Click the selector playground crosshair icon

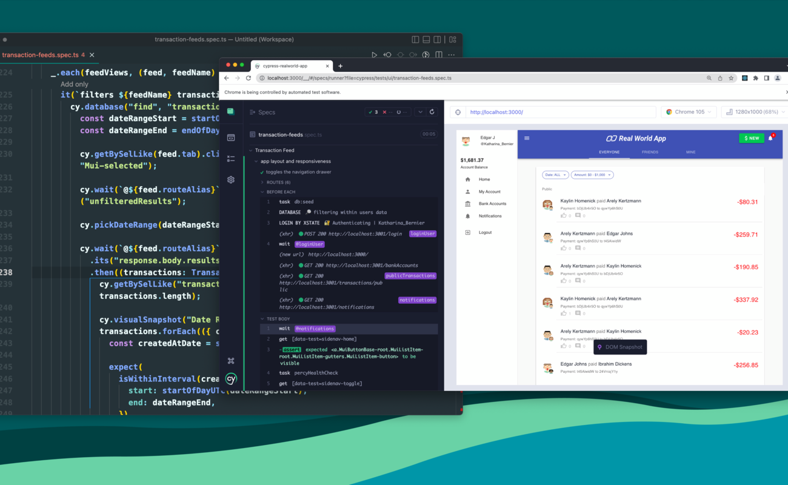[x=458, y=112]
